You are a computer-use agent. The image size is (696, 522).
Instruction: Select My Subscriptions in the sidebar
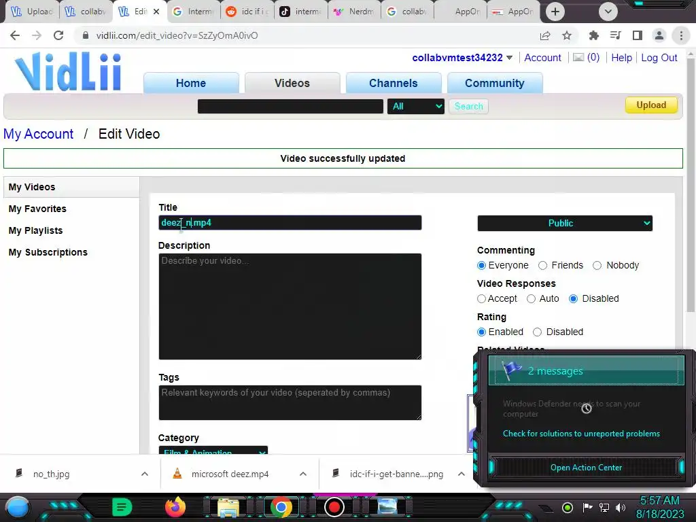48,252
